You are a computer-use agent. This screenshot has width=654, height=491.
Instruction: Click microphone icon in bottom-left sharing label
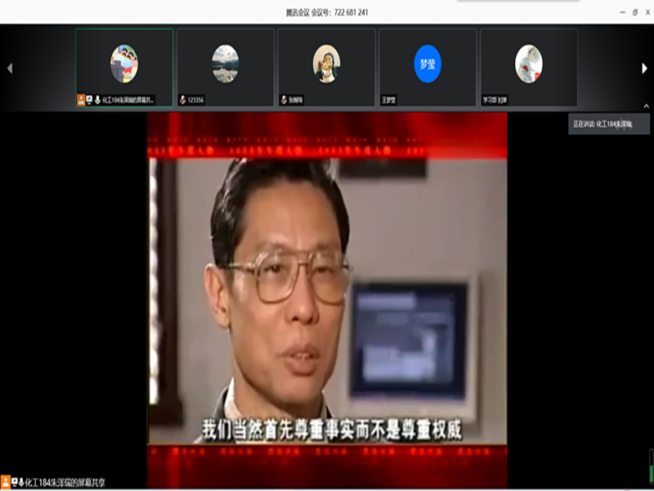[x=21, y=483]
